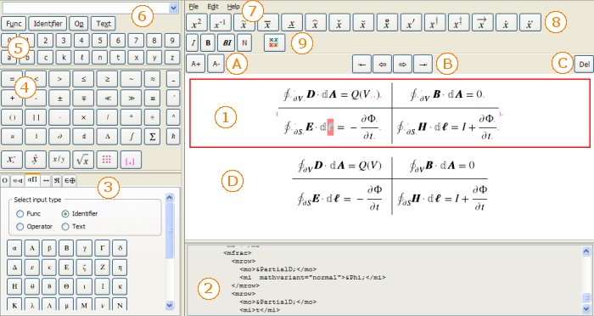Add a prime mark to x
Image resolution: width=594 pixels, height=316 pixels.
(x=411, y=23)
